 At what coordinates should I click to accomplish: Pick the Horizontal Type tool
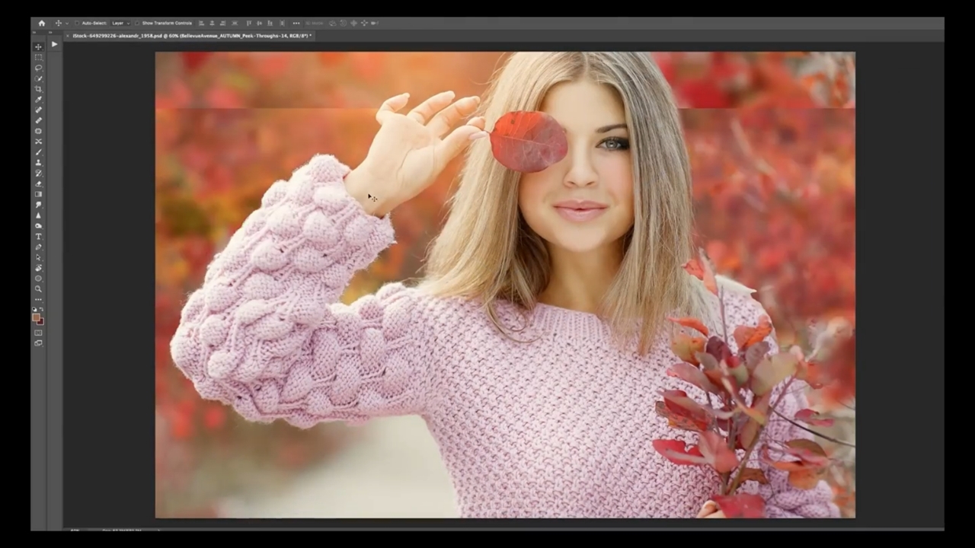(38, 237)
